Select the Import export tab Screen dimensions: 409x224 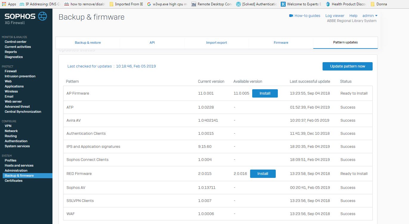[216, 43]
